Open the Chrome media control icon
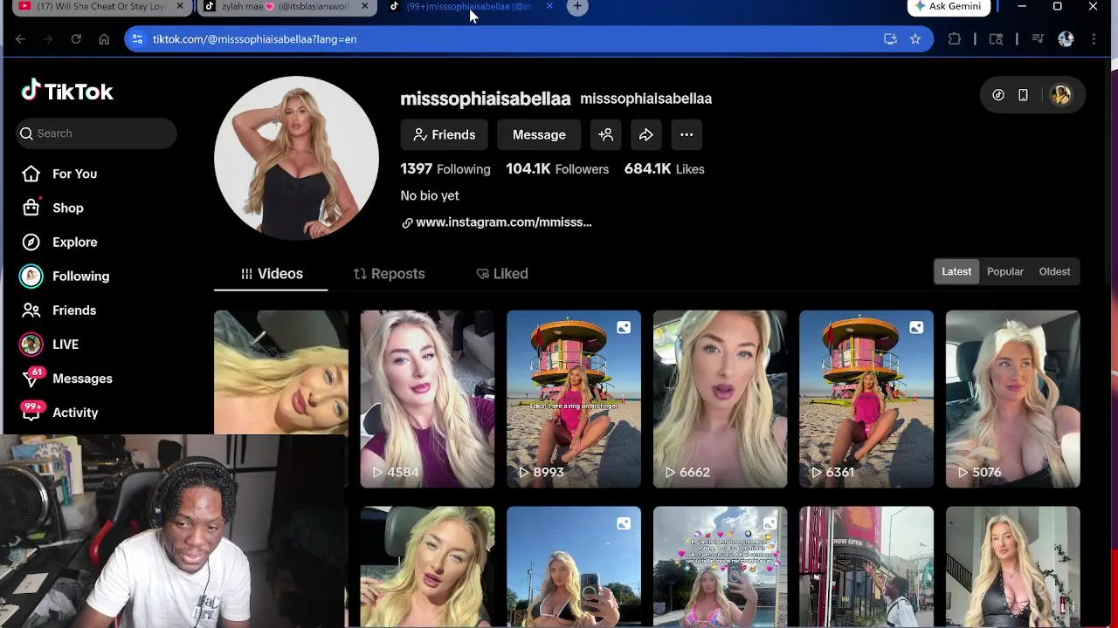Screen dimensions: 1118x628 click(1038, 39)
